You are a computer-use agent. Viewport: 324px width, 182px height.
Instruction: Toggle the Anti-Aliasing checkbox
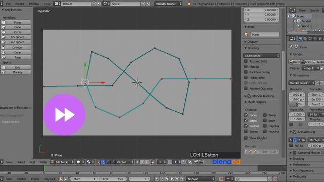pyautogui.click(x=295, y=132)
